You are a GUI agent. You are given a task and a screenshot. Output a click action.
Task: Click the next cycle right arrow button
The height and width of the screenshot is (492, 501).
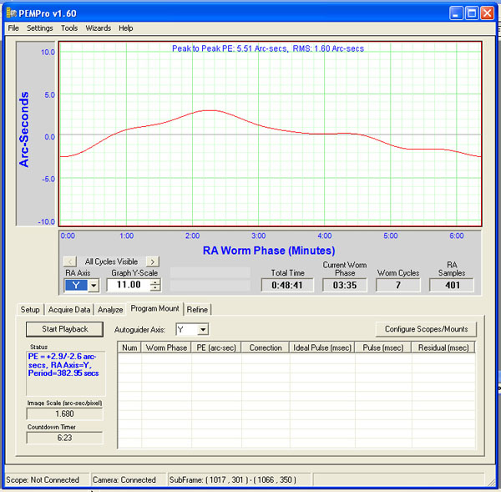152,261
